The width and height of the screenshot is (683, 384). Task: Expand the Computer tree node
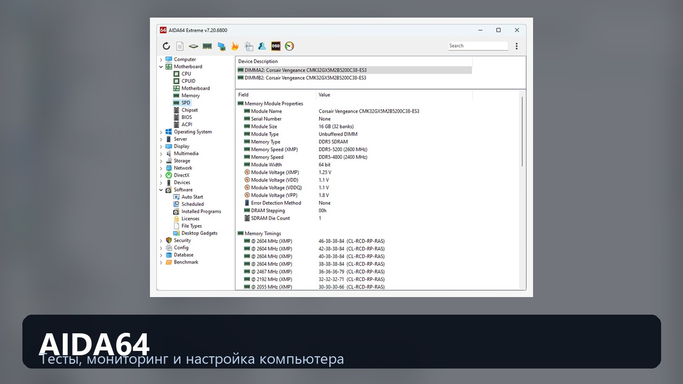[x=161, y=60]
